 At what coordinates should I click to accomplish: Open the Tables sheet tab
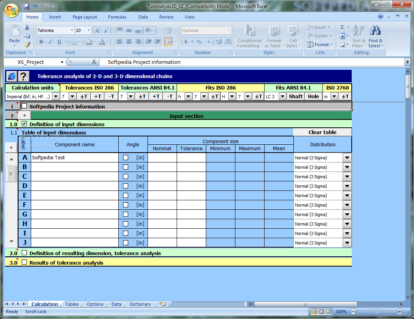pyautogui.click(x=72, y=304)
